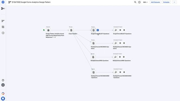
Task: Expand the left navigation panel arrow
Action: (4, 8)
